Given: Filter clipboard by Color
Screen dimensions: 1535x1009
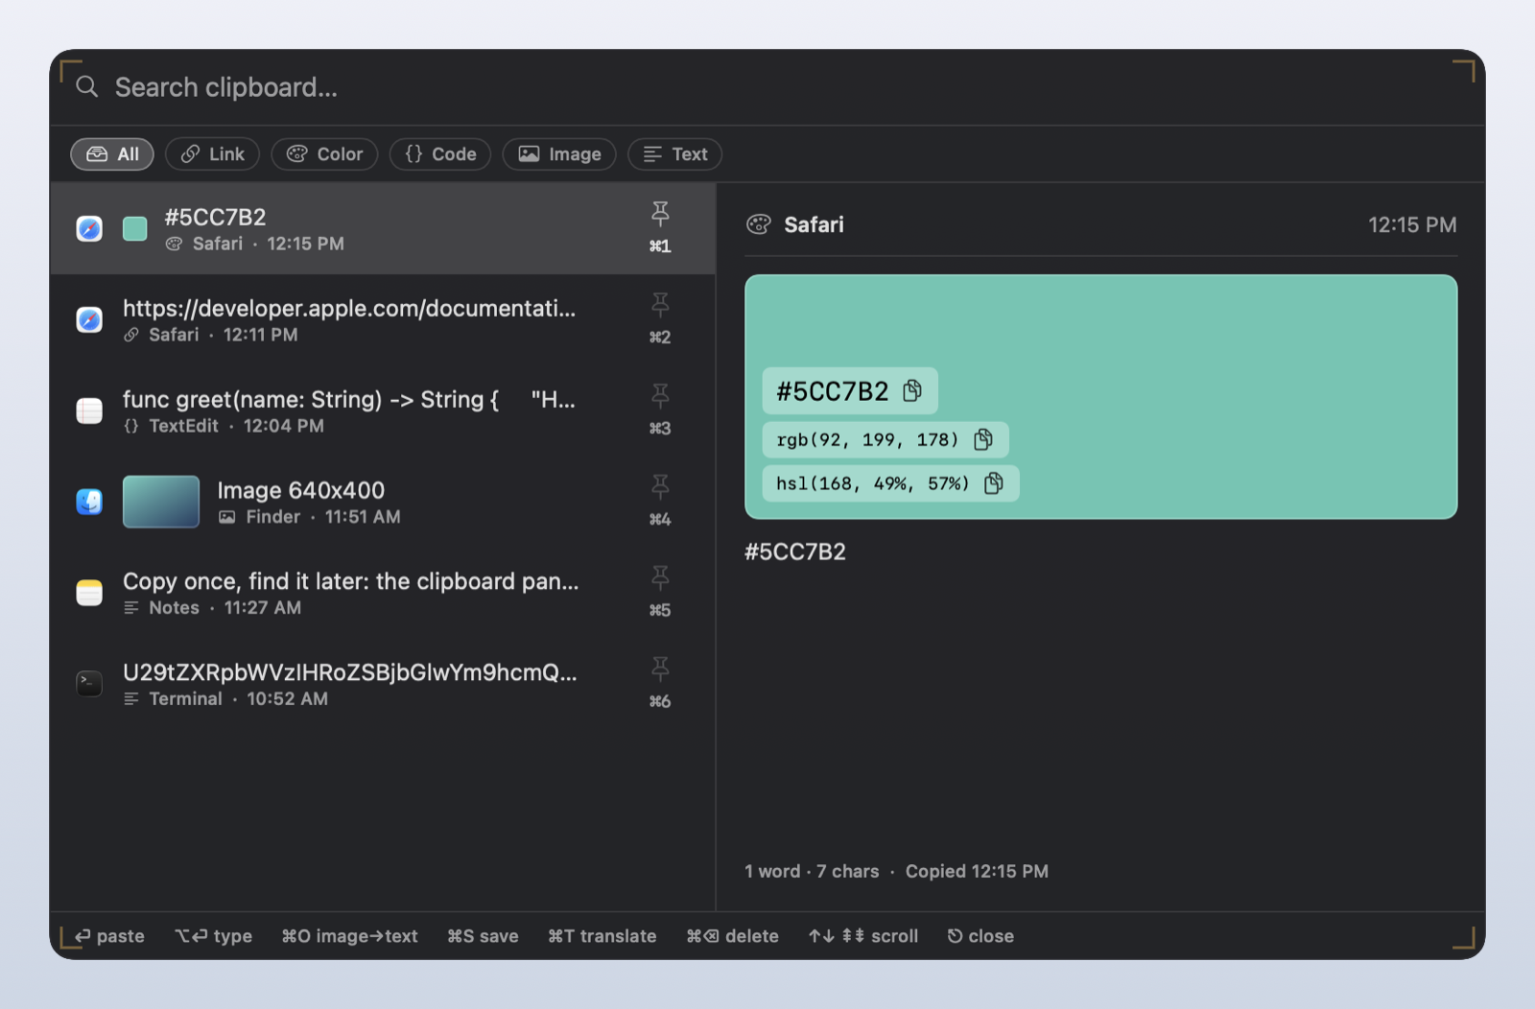Looking at the screenshot, I should (324, 154).
